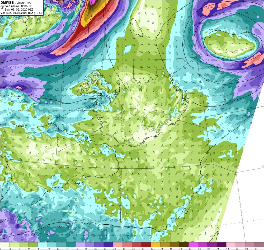Click the '10W' longitude label
The width and height of the screenshot is (264, 250).
pos(225,100)
